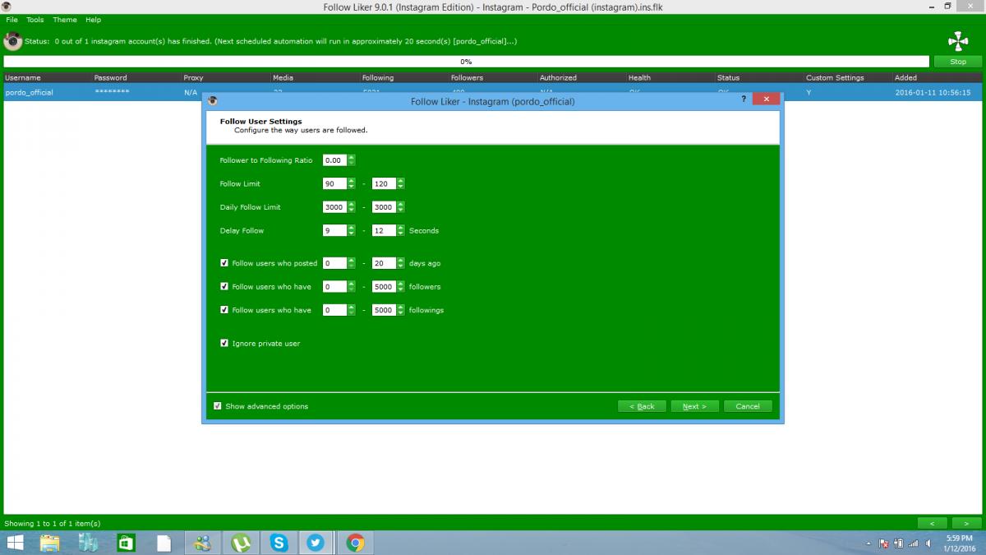Adjust Daily Follow Limit minimum spinner

pyautogui.click(x=352, y=207)
